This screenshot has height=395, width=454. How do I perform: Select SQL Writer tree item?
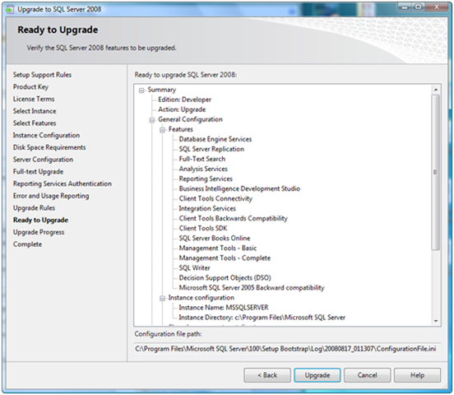[x=194, y=268]
